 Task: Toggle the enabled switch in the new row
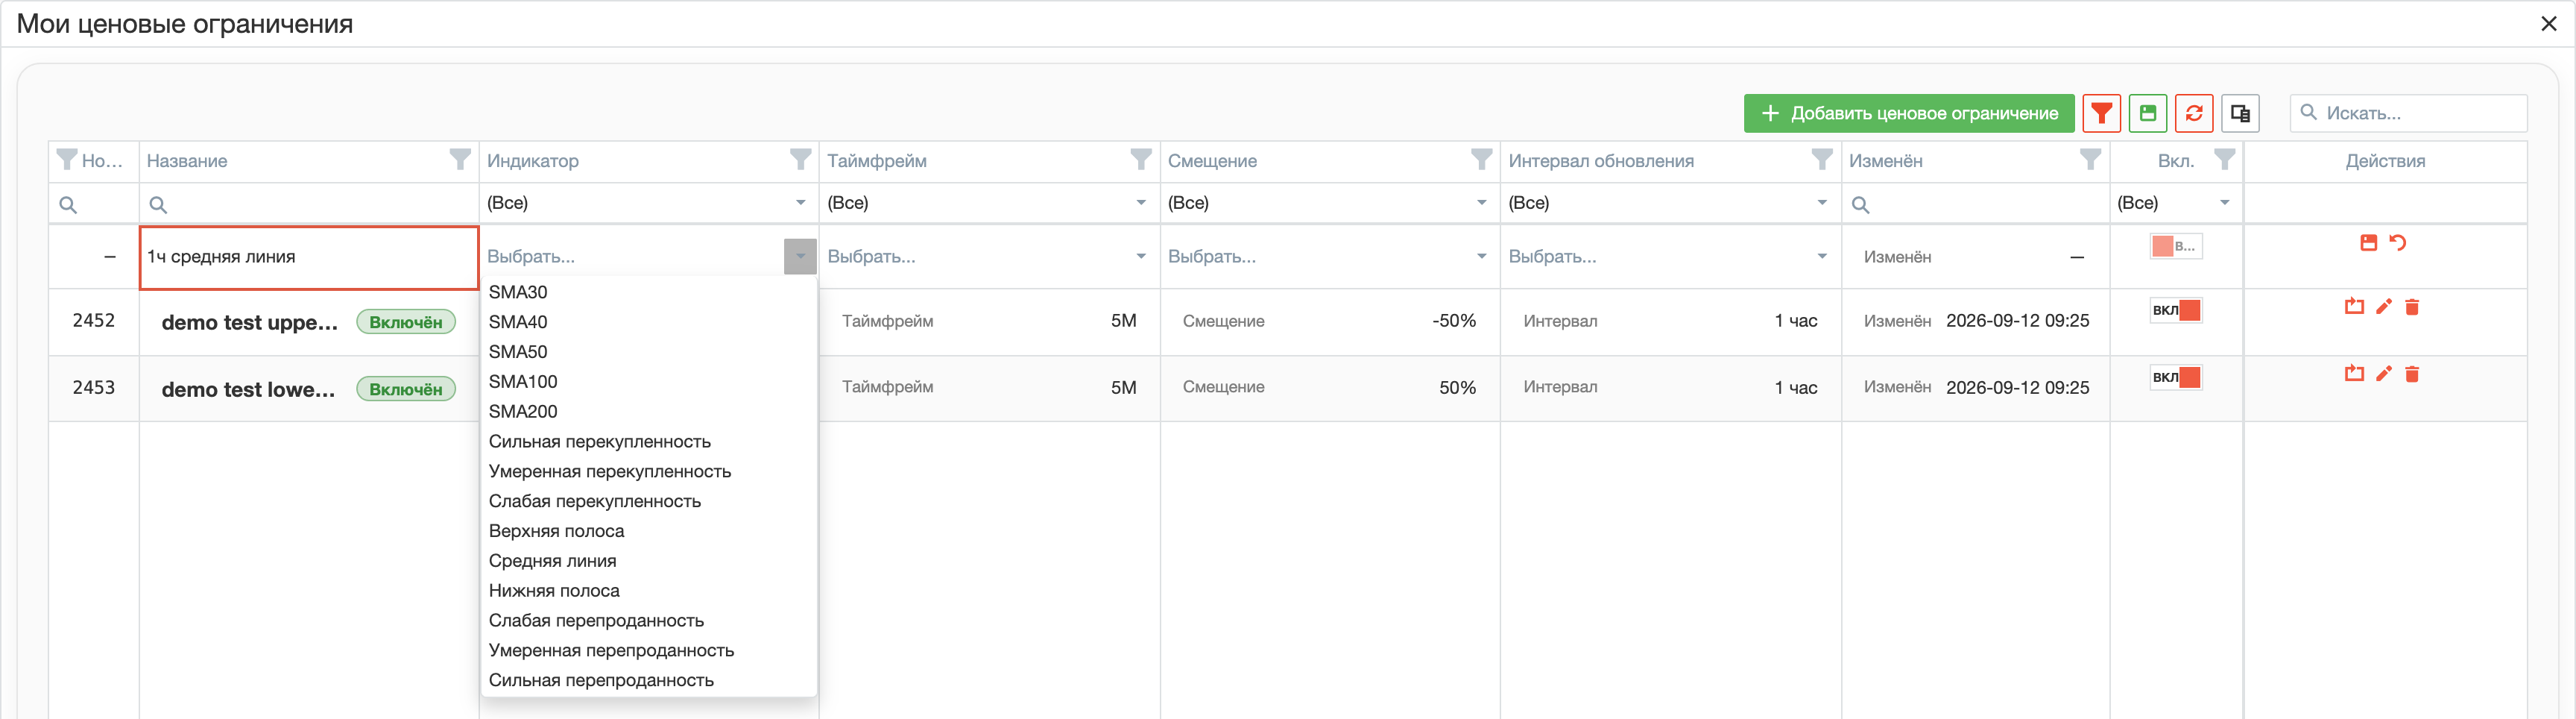click(2176, 246)
